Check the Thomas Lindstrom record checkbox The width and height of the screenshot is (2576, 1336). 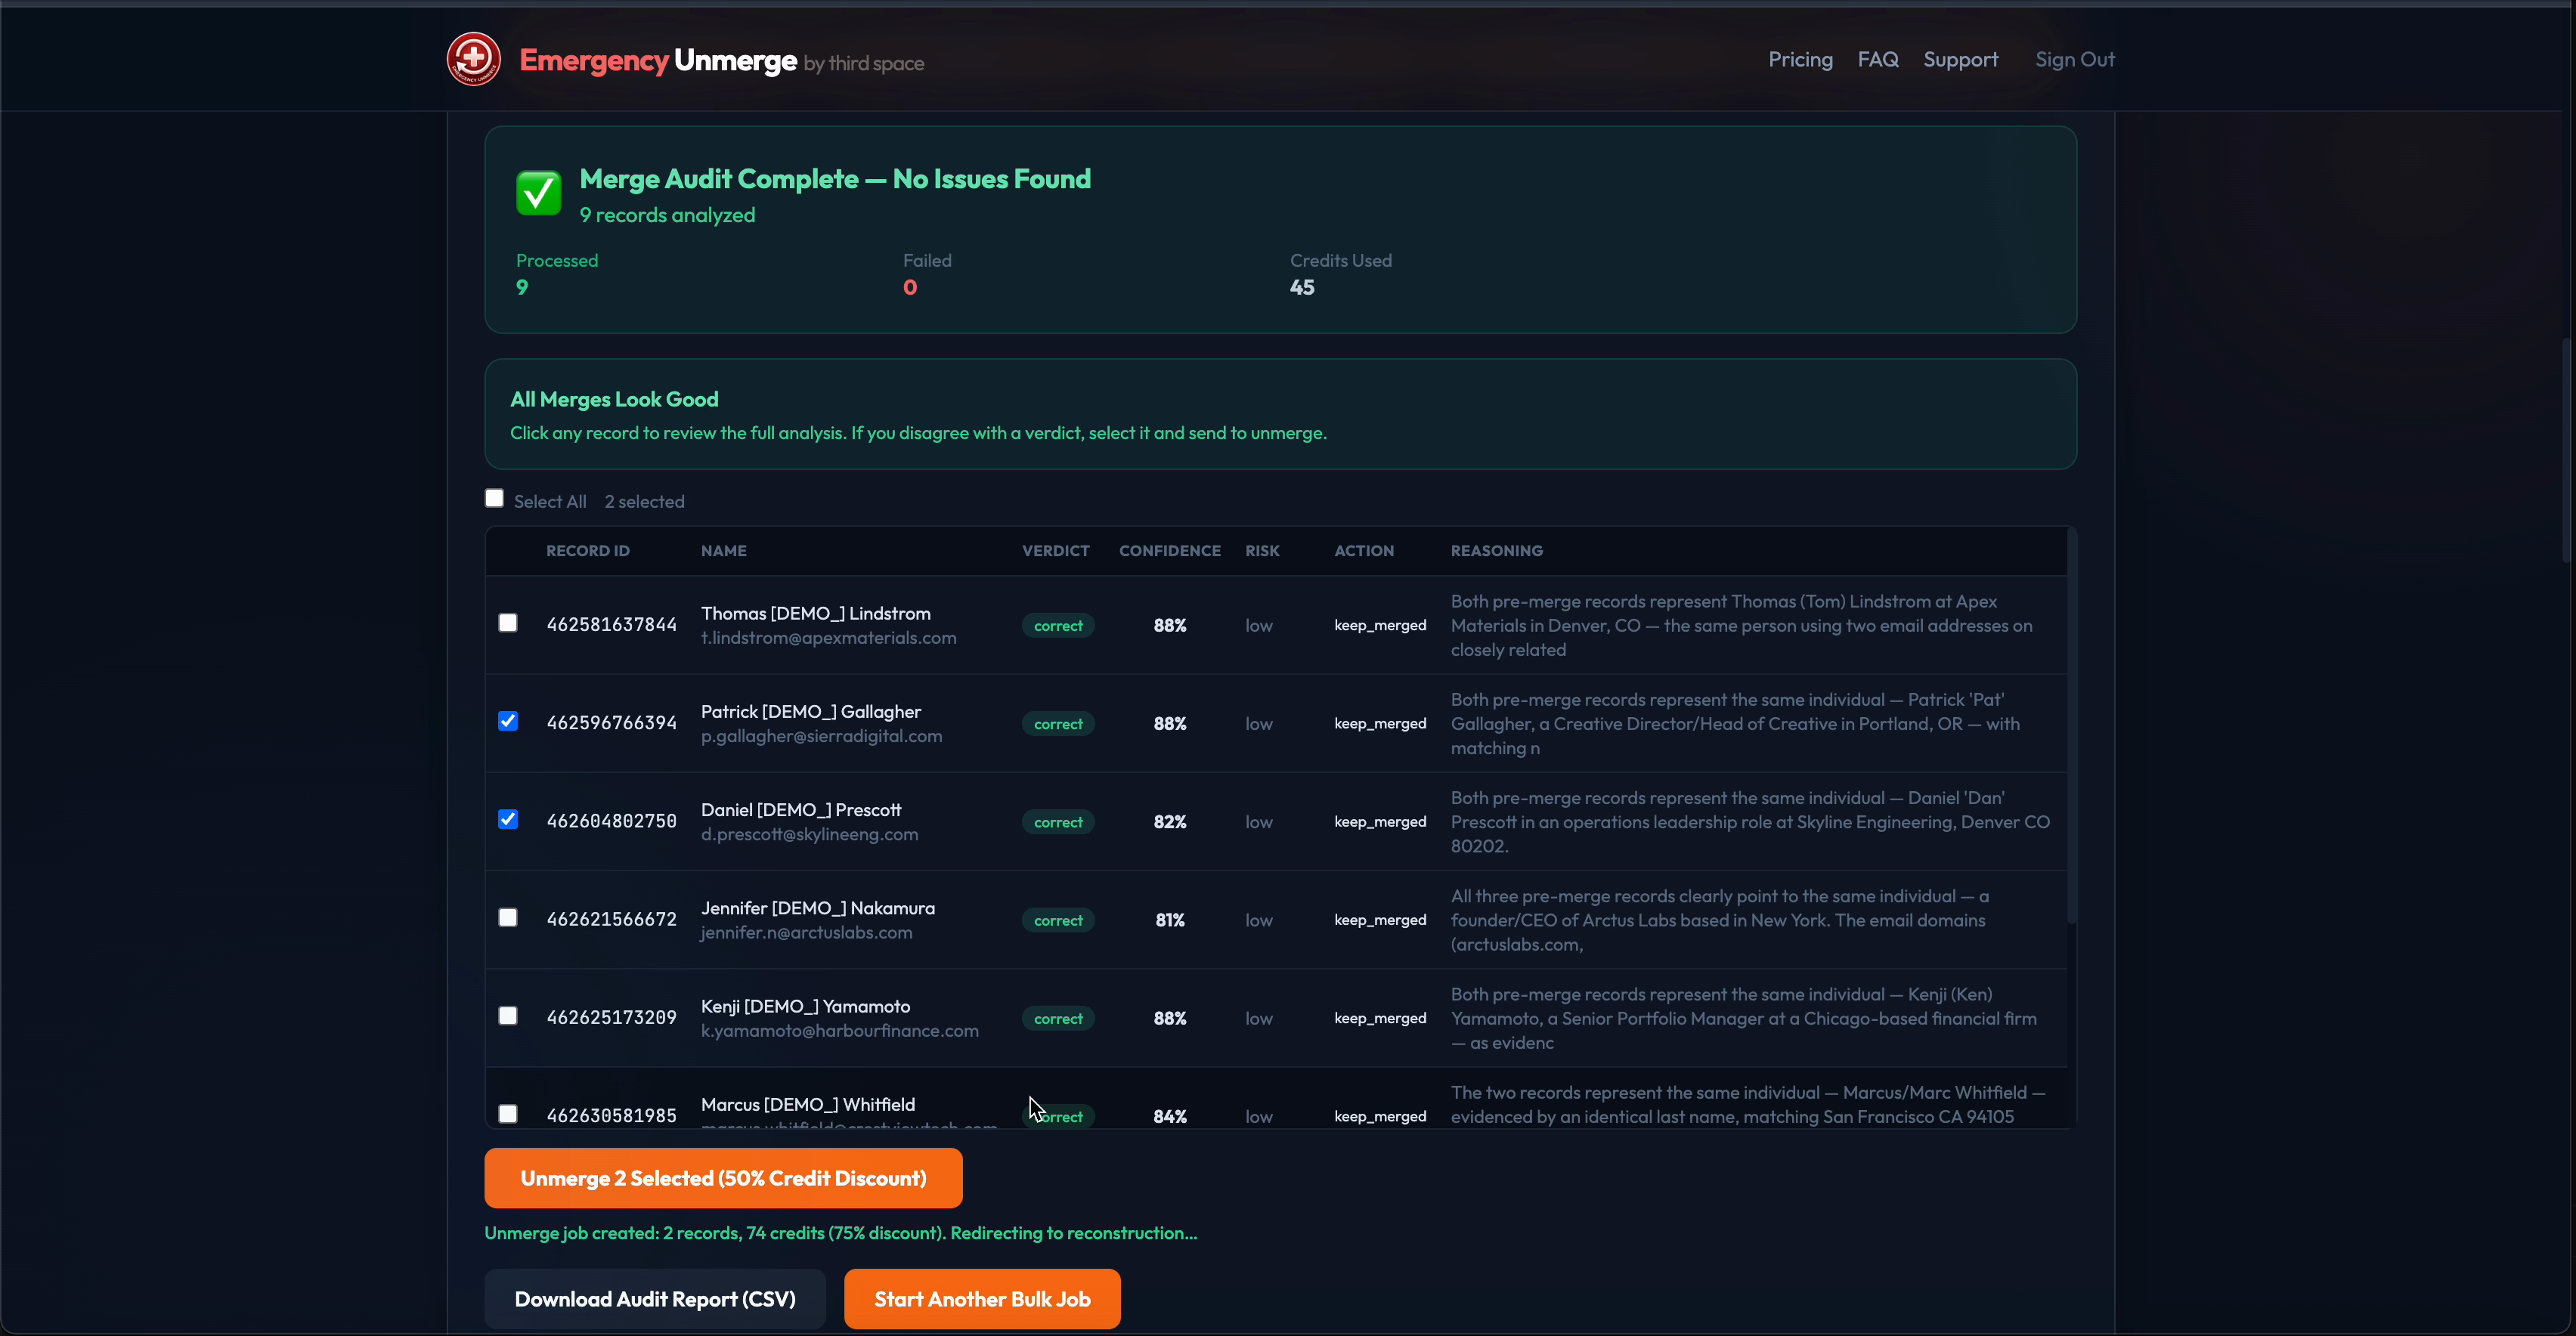coord(508,623)
